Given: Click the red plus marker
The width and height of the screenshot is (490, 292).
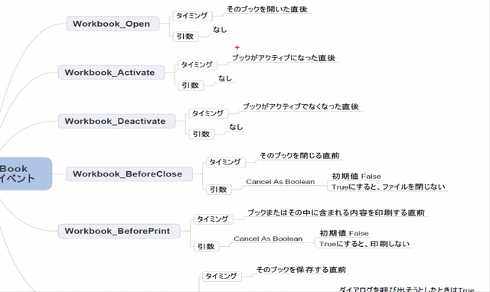Looking at the screenshot, I should [x=237, y=47].
